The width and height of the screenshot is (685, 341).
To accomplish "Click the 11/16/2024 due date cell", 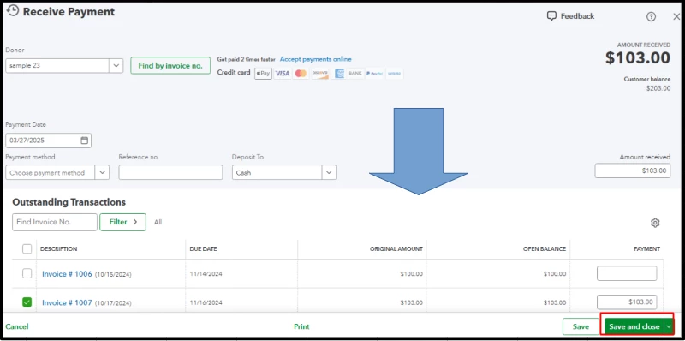I will pos(205,302).
